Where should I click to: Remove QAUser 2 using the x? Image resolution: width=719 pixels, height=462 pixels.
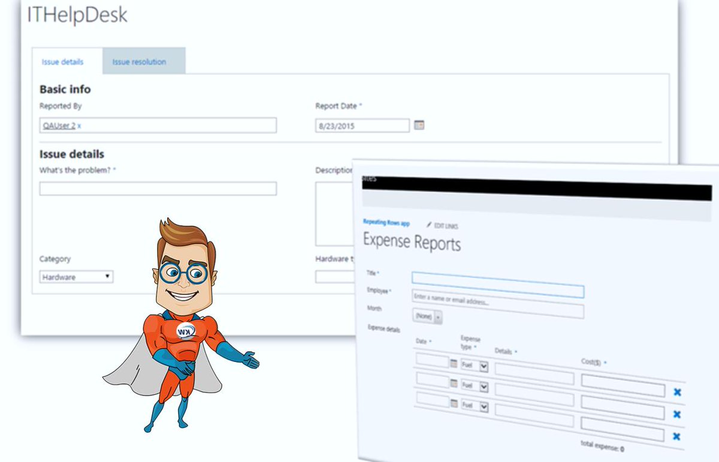pos(79,126)
